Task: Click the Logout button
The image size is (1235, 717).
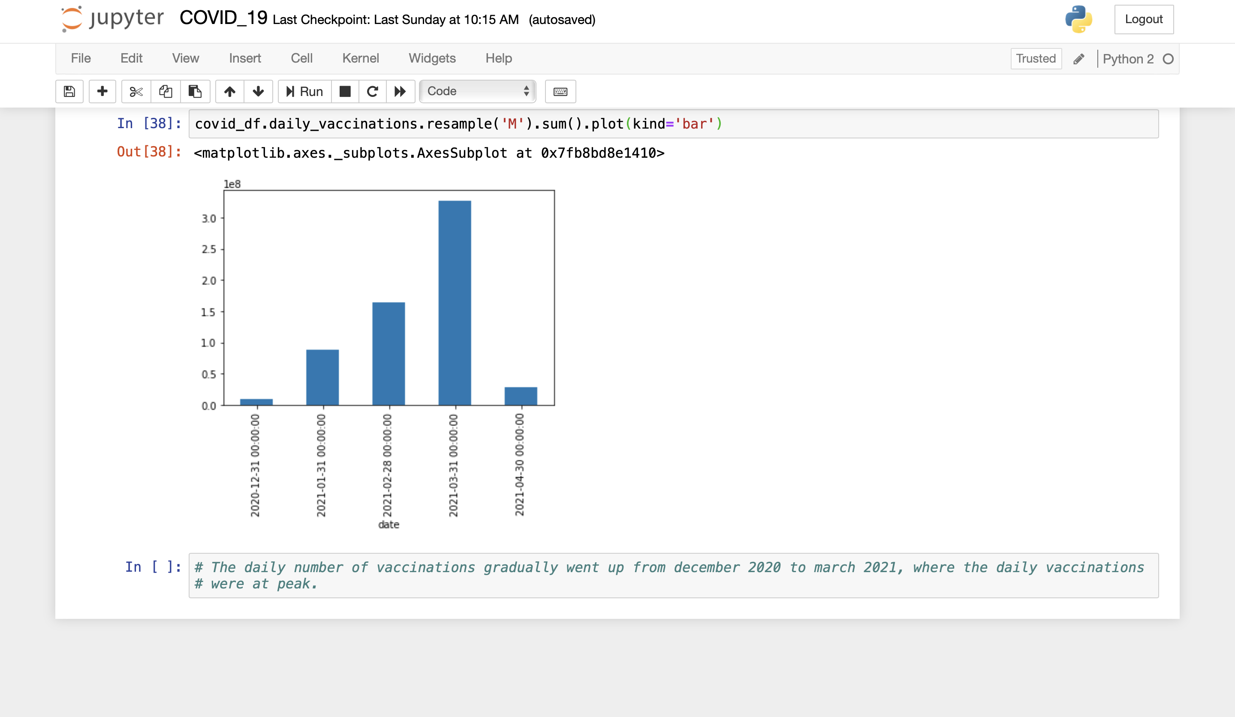Action: pyautogui.click(x=1144, y=19)
